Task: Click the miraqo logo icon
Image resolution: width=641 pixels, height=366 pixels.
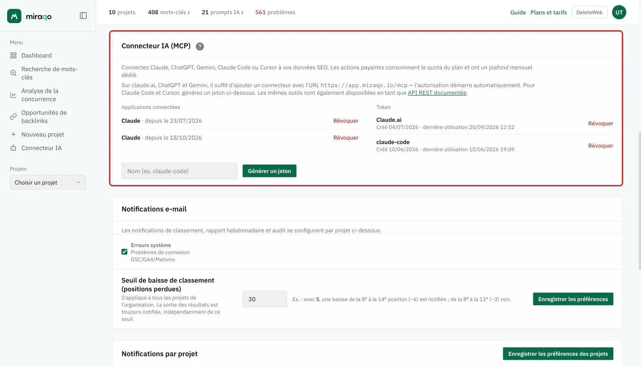Action: (x=14, y=16)
